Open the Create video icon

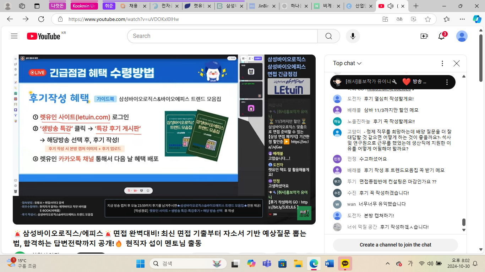(x=424, y=36)
